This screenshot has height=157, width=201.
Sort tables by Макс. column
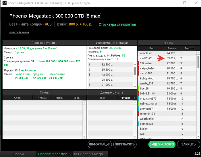click(x=59, y=98)
